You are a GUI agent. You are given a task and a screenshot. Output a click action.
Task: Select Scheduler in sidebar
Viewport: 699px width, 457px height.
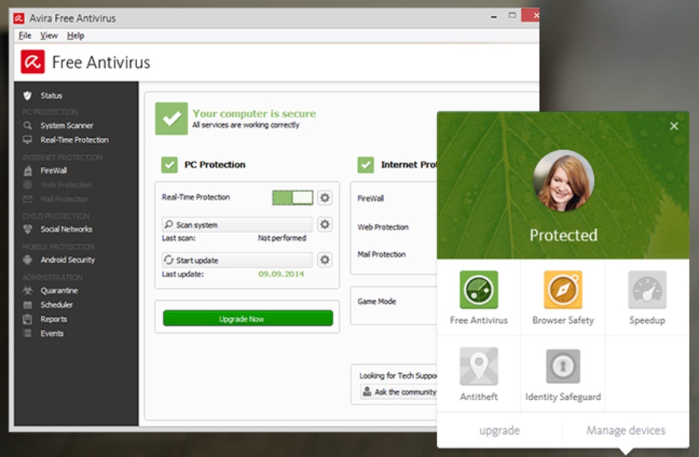click(56, 305)
